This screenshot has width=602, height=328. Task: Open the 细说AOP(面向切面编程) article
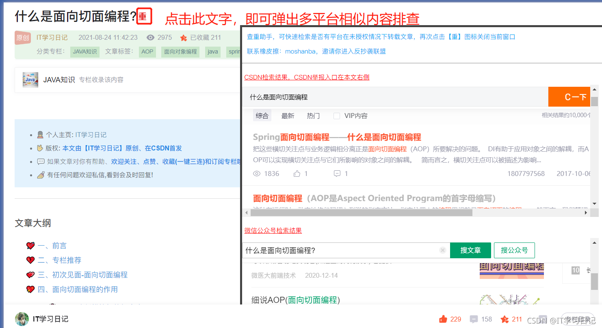click(x=296, y=300)
